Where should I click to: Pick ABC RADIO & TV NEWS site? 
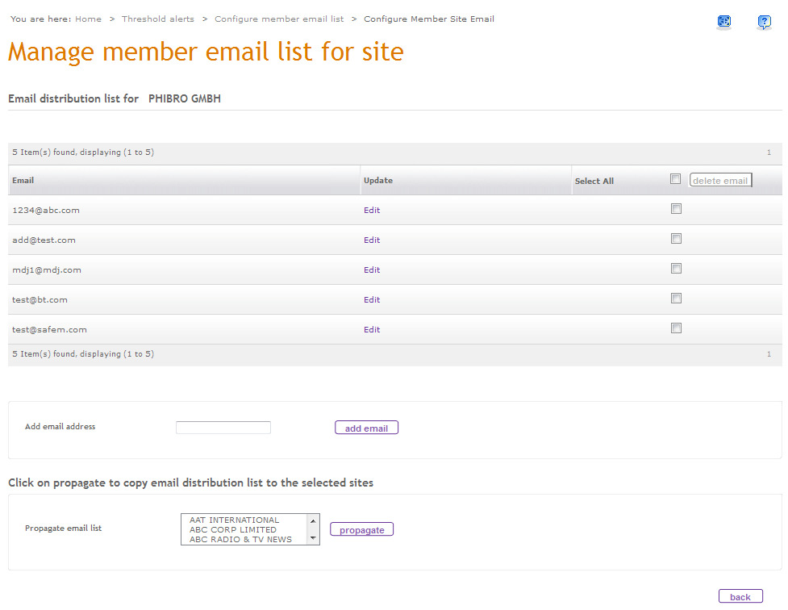[x=240, y=539]
